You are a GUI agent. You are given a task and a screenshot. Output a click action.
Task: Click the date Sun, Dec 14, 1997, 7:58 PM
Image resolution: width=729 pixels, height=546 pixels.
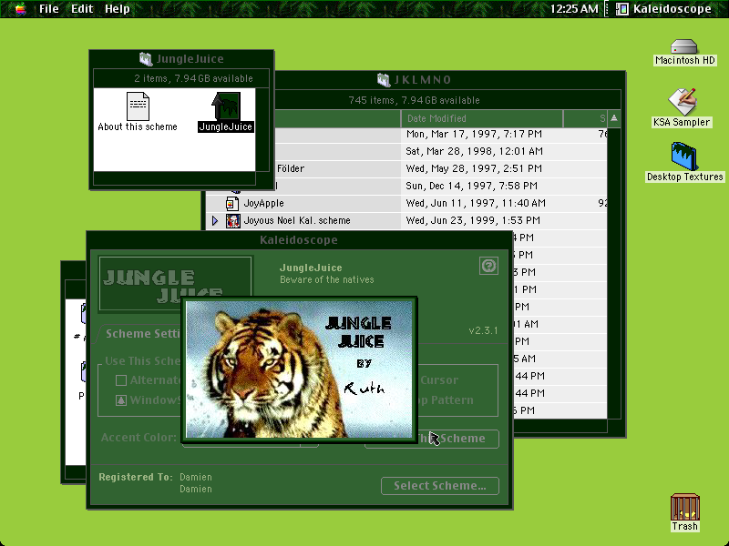coord(471,186)
